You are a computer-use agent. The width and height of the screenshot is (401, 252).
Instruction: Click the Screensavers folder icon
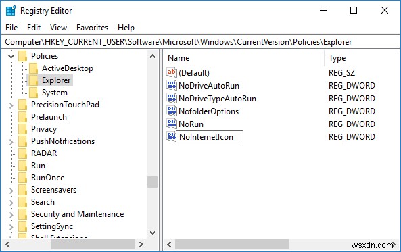coord(22,190)
